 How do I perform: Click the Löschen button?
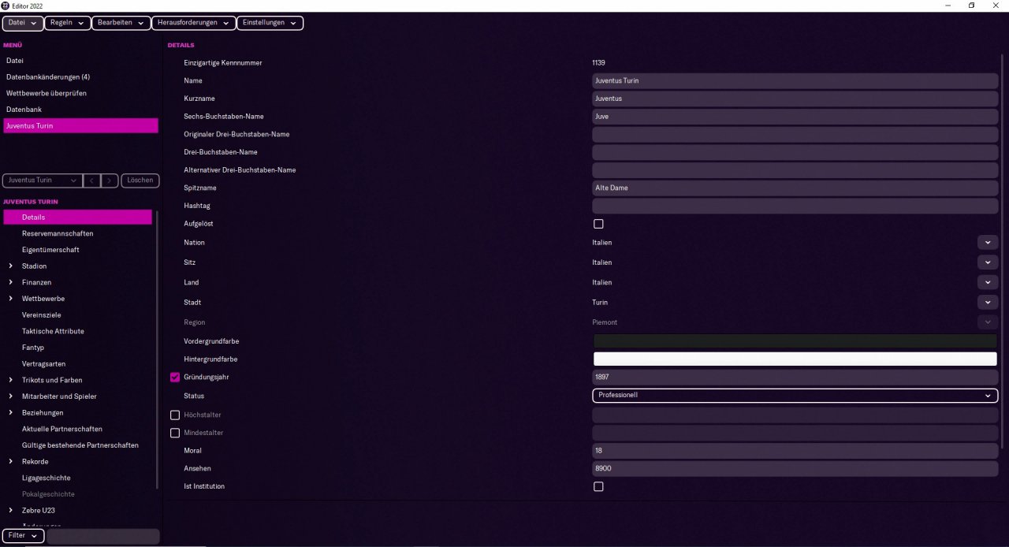pyautogui.click(x=140, y=180)
